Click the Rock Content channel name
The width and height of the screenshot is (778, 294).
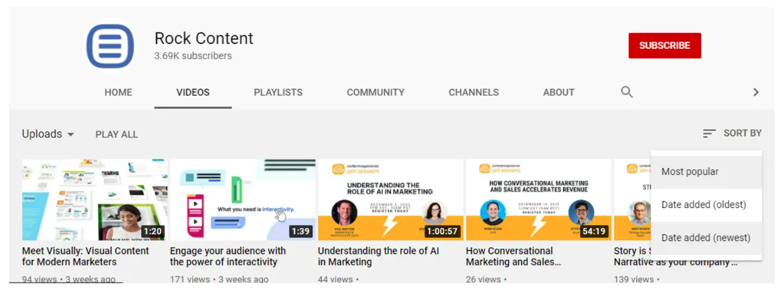tap(204, 38)
